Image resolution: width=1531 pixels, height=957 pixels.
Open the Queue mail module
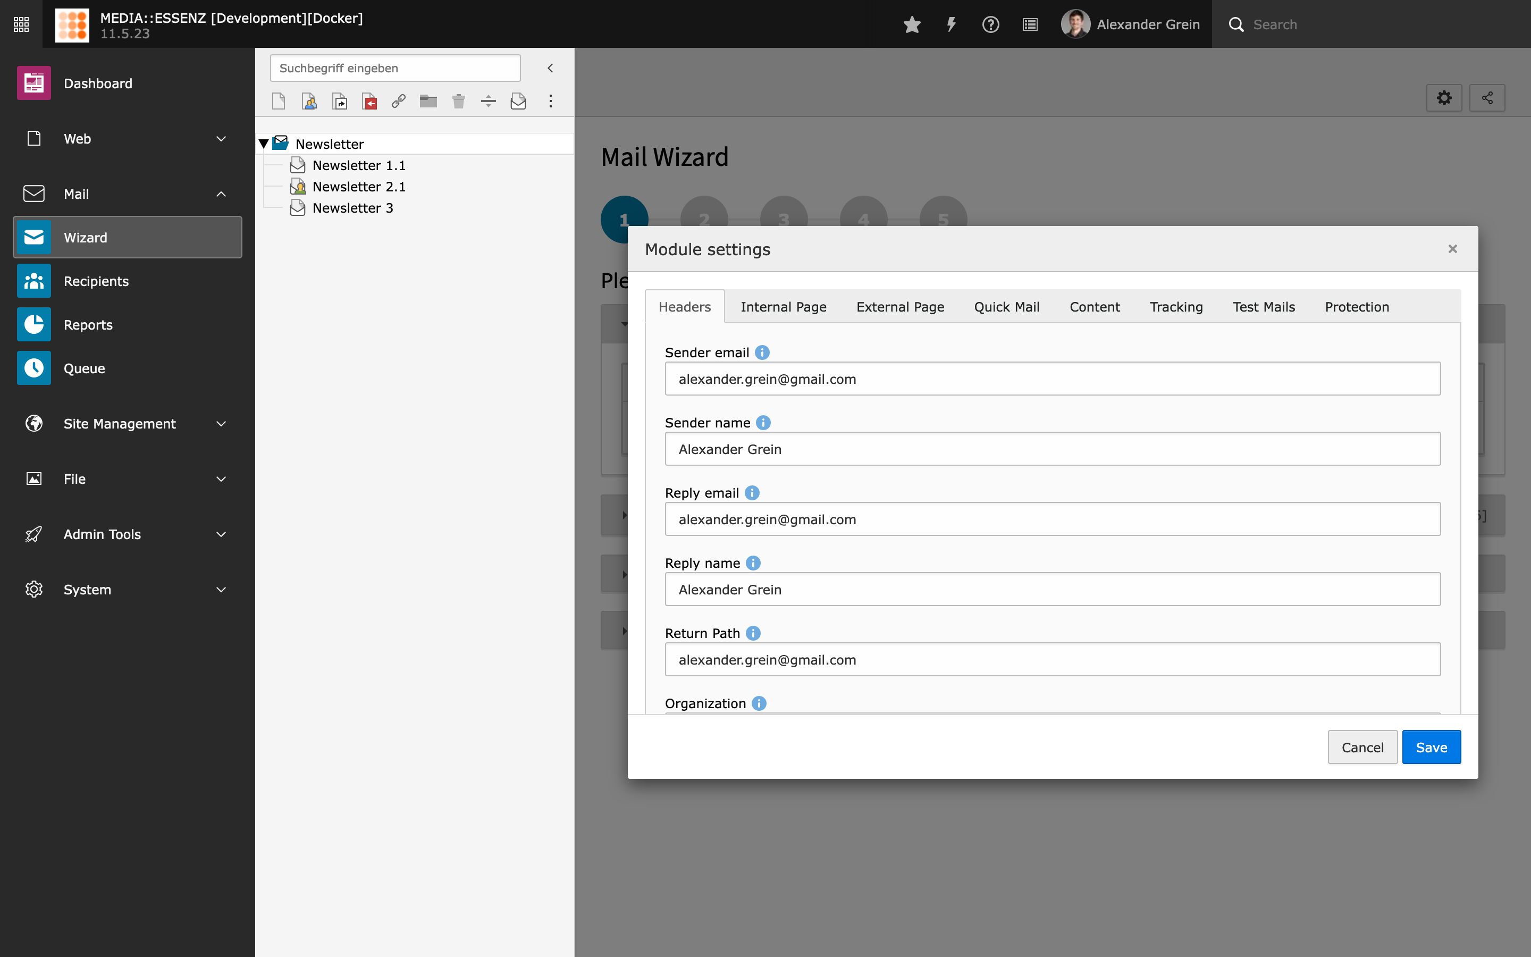tap(127, 368)
